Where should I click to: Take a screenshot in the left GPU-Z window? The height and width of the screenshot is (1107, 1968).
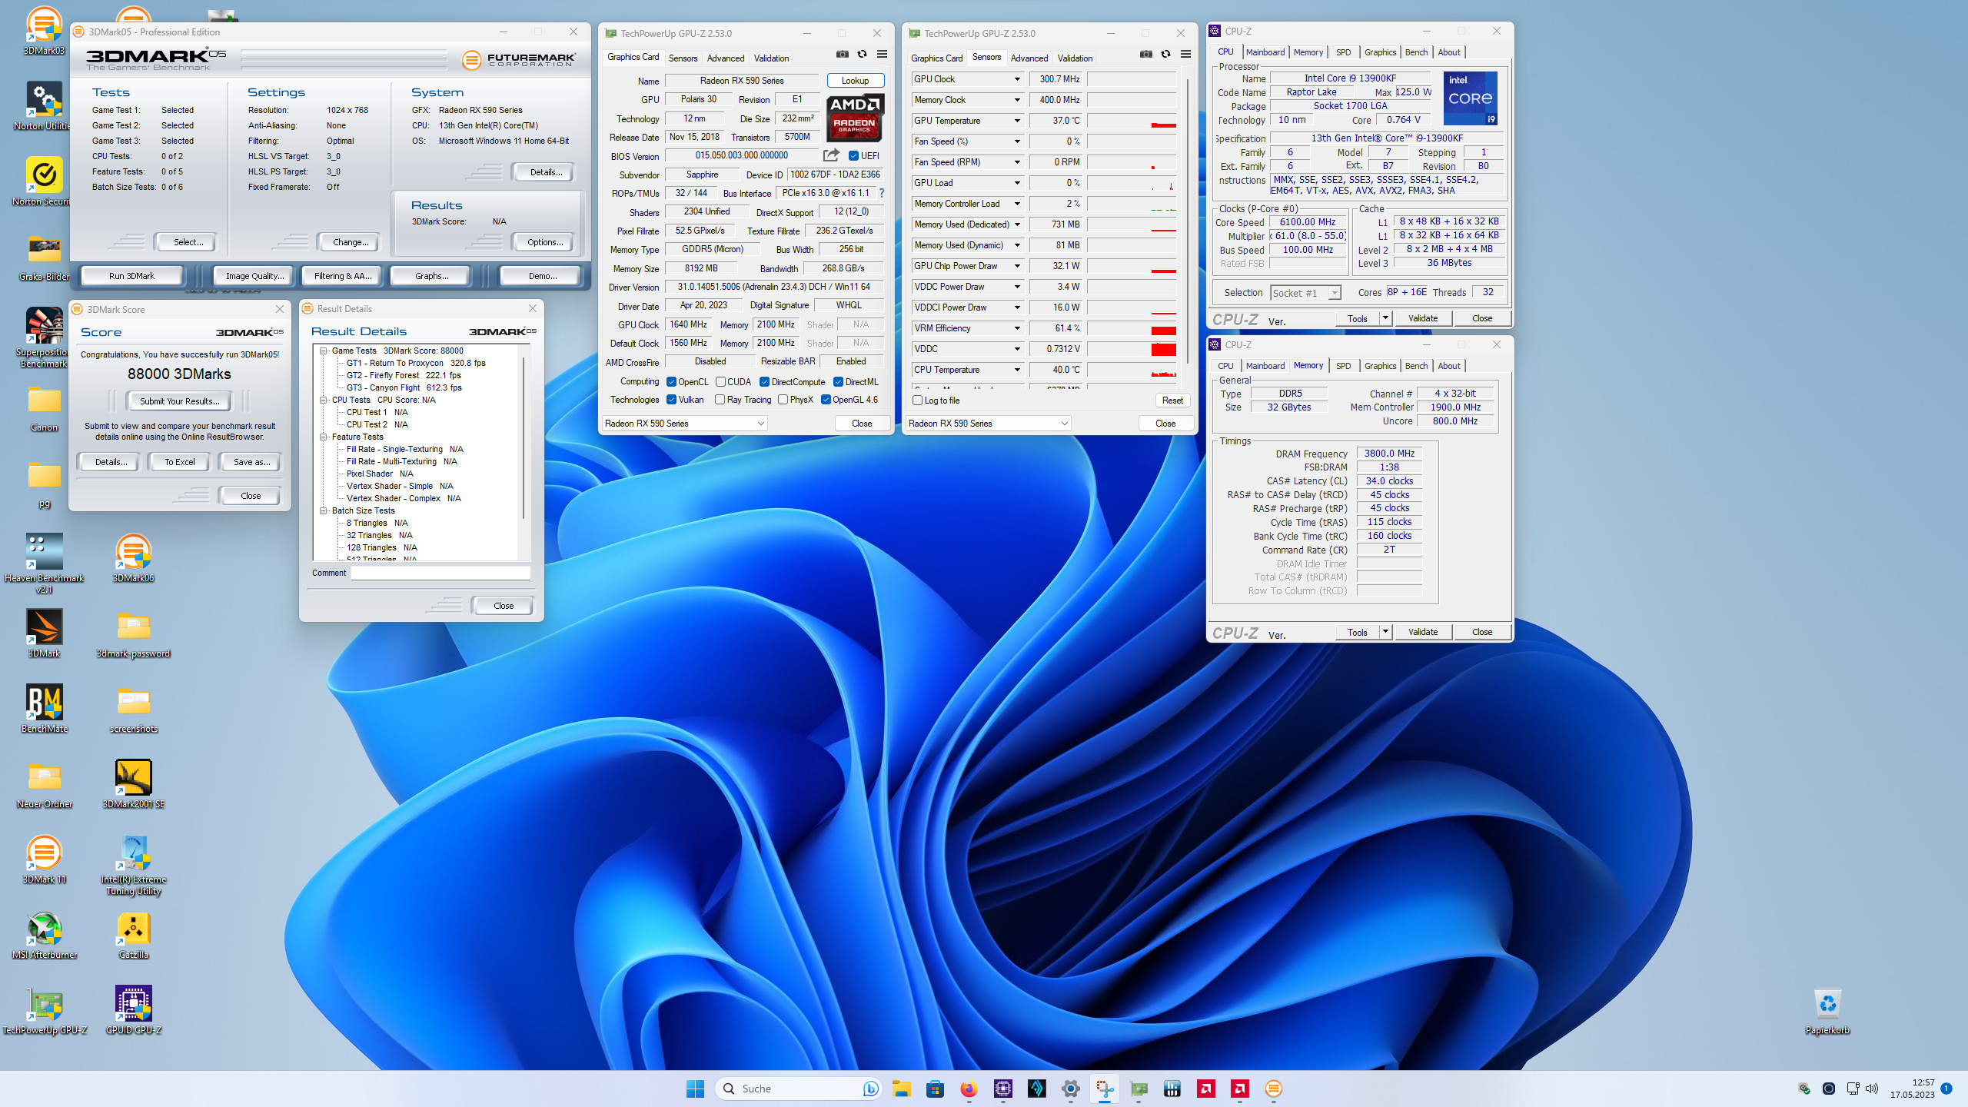(843, 55)
